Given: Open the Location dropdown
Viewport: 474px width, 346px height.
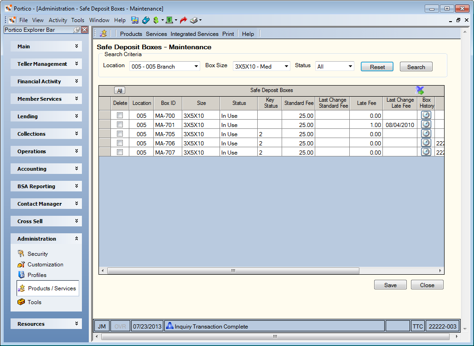Looking at the screenshot, I should [165, 66].
